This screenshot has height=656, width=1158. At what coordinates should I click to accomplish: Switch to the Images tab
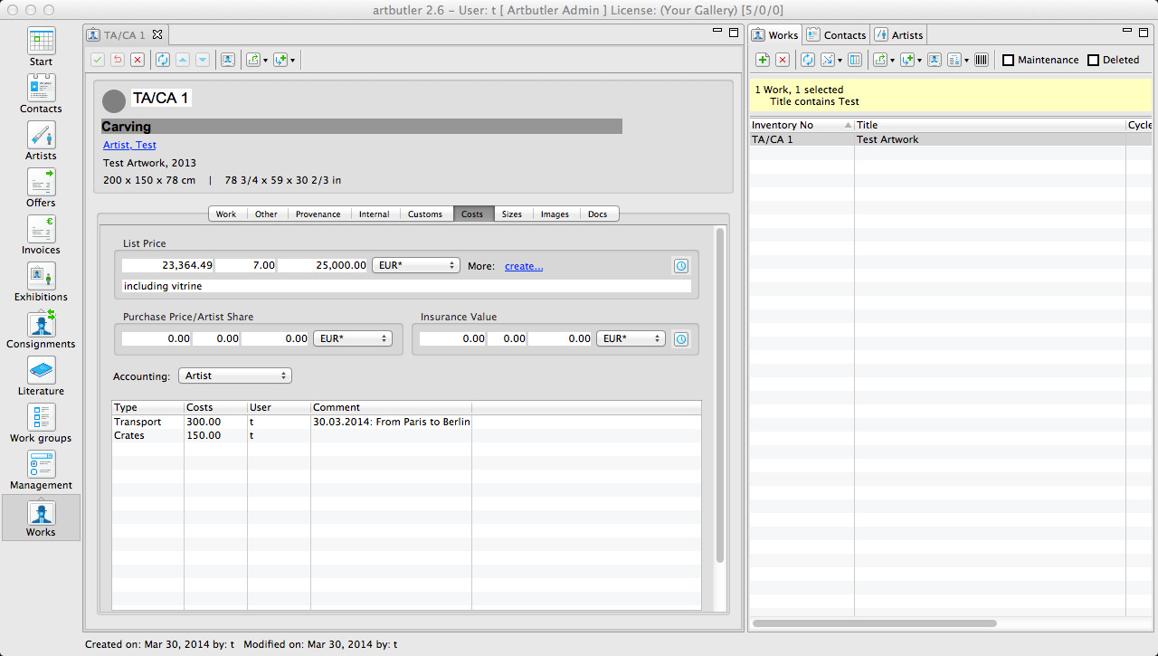(x=555, y=214)
